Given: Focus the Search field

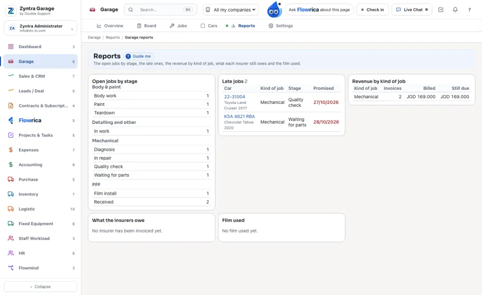Looking at the screenshot, I should (161, 10).
